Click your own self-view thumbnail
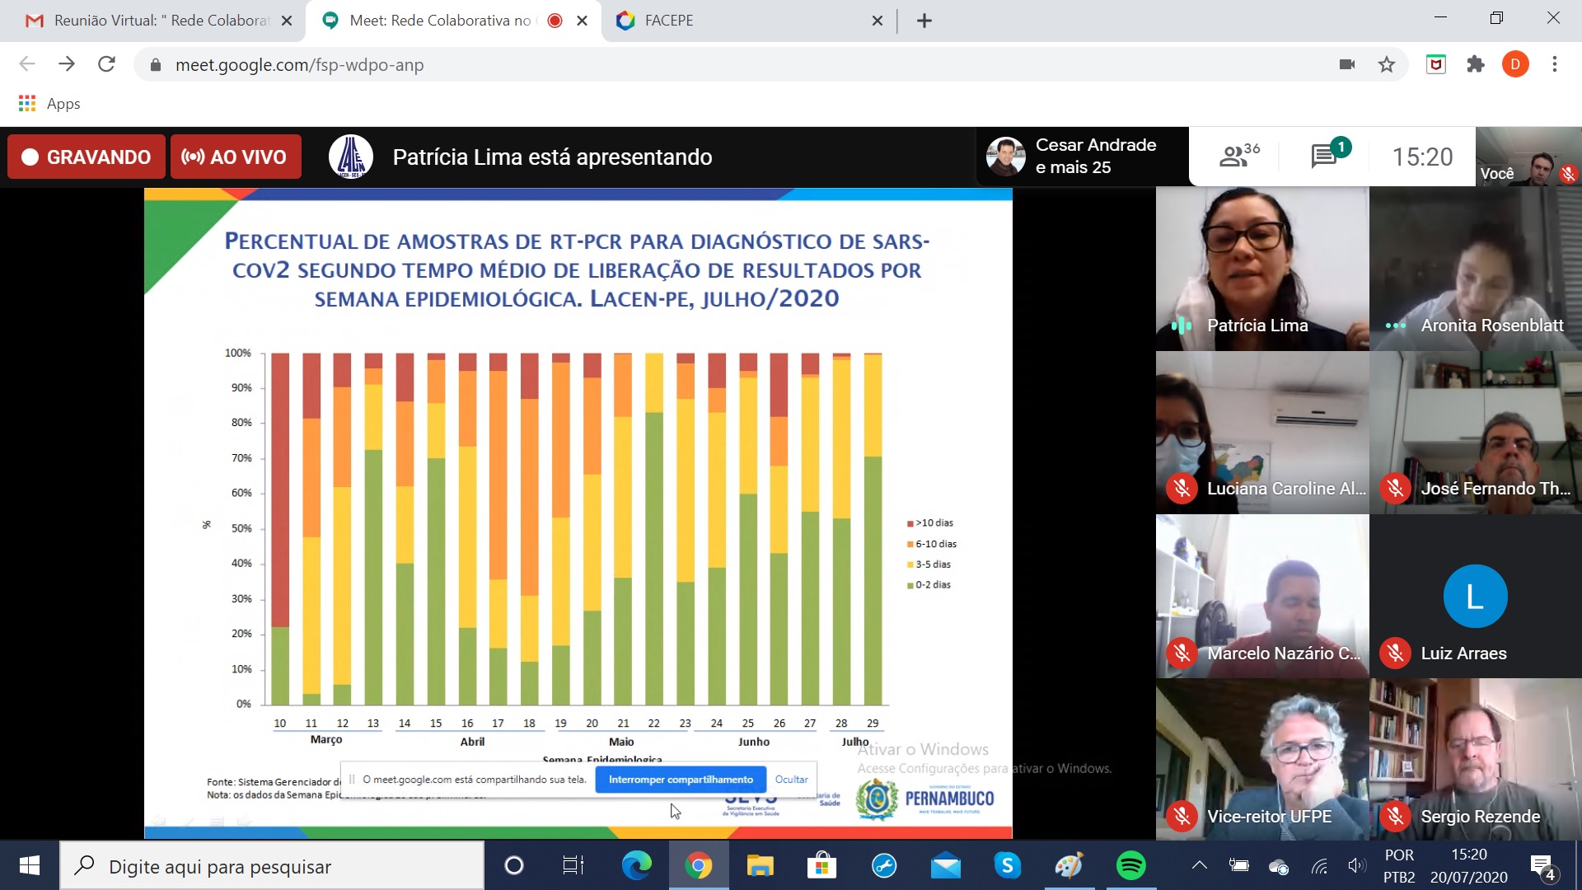Viewport: 1582px width, 890px height. tap(1528, 157)
